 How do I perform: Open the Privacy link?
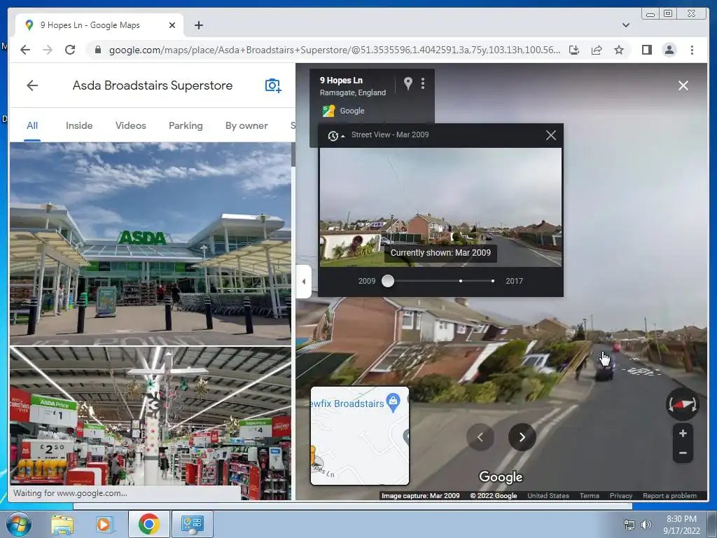621,495
